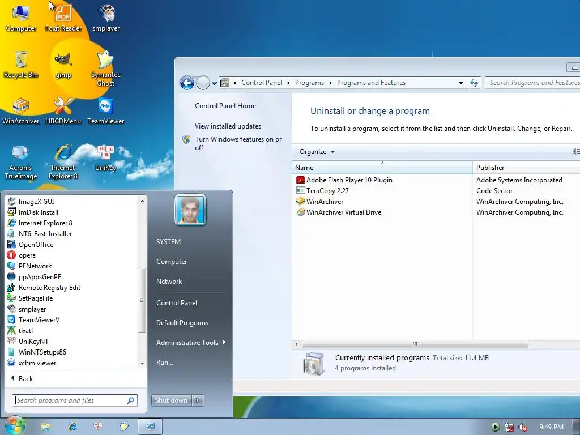Launch Internet Explorer 8 from the desktop
Image resolution: width=580 pixels, height=435 pixels.
[63, 162]
